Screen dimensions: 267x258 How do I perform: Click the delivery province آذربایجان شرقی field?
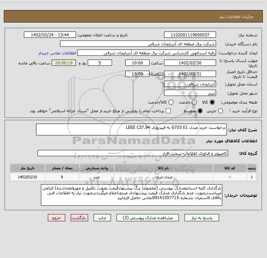190,84
